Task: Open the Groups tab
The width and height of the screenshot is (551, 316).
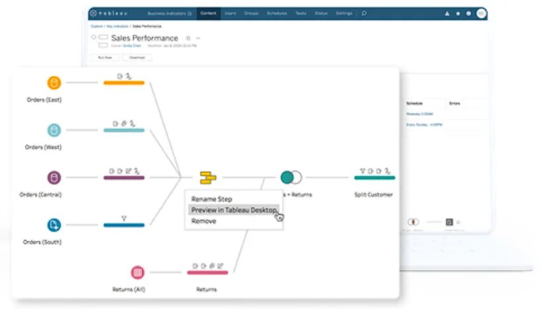Action: (x=251, y=13)
